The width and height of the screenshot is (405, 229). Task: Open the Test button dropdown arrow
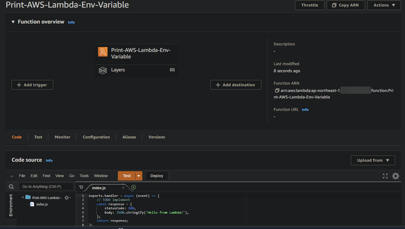(139, 176)
